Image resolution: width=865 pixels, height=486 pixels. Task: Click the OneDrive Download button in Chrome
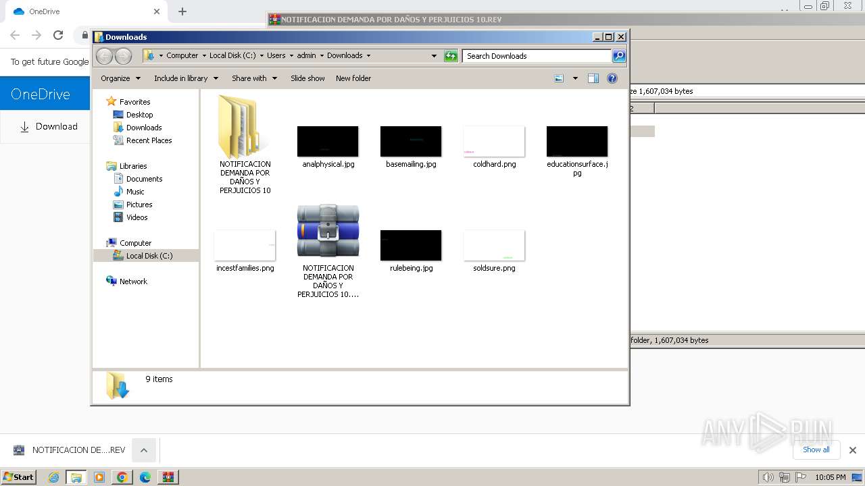(48, 126)
